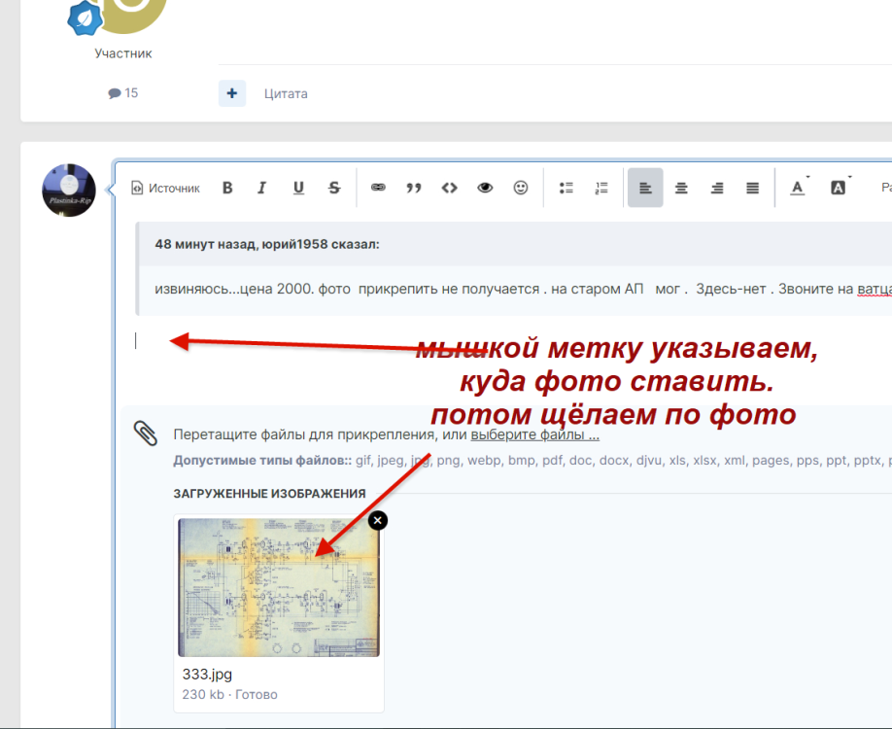Image resolution: width=892 pixels, height=729 pixels.
Task: Toggle numbered list
Action: click(601, 189)
